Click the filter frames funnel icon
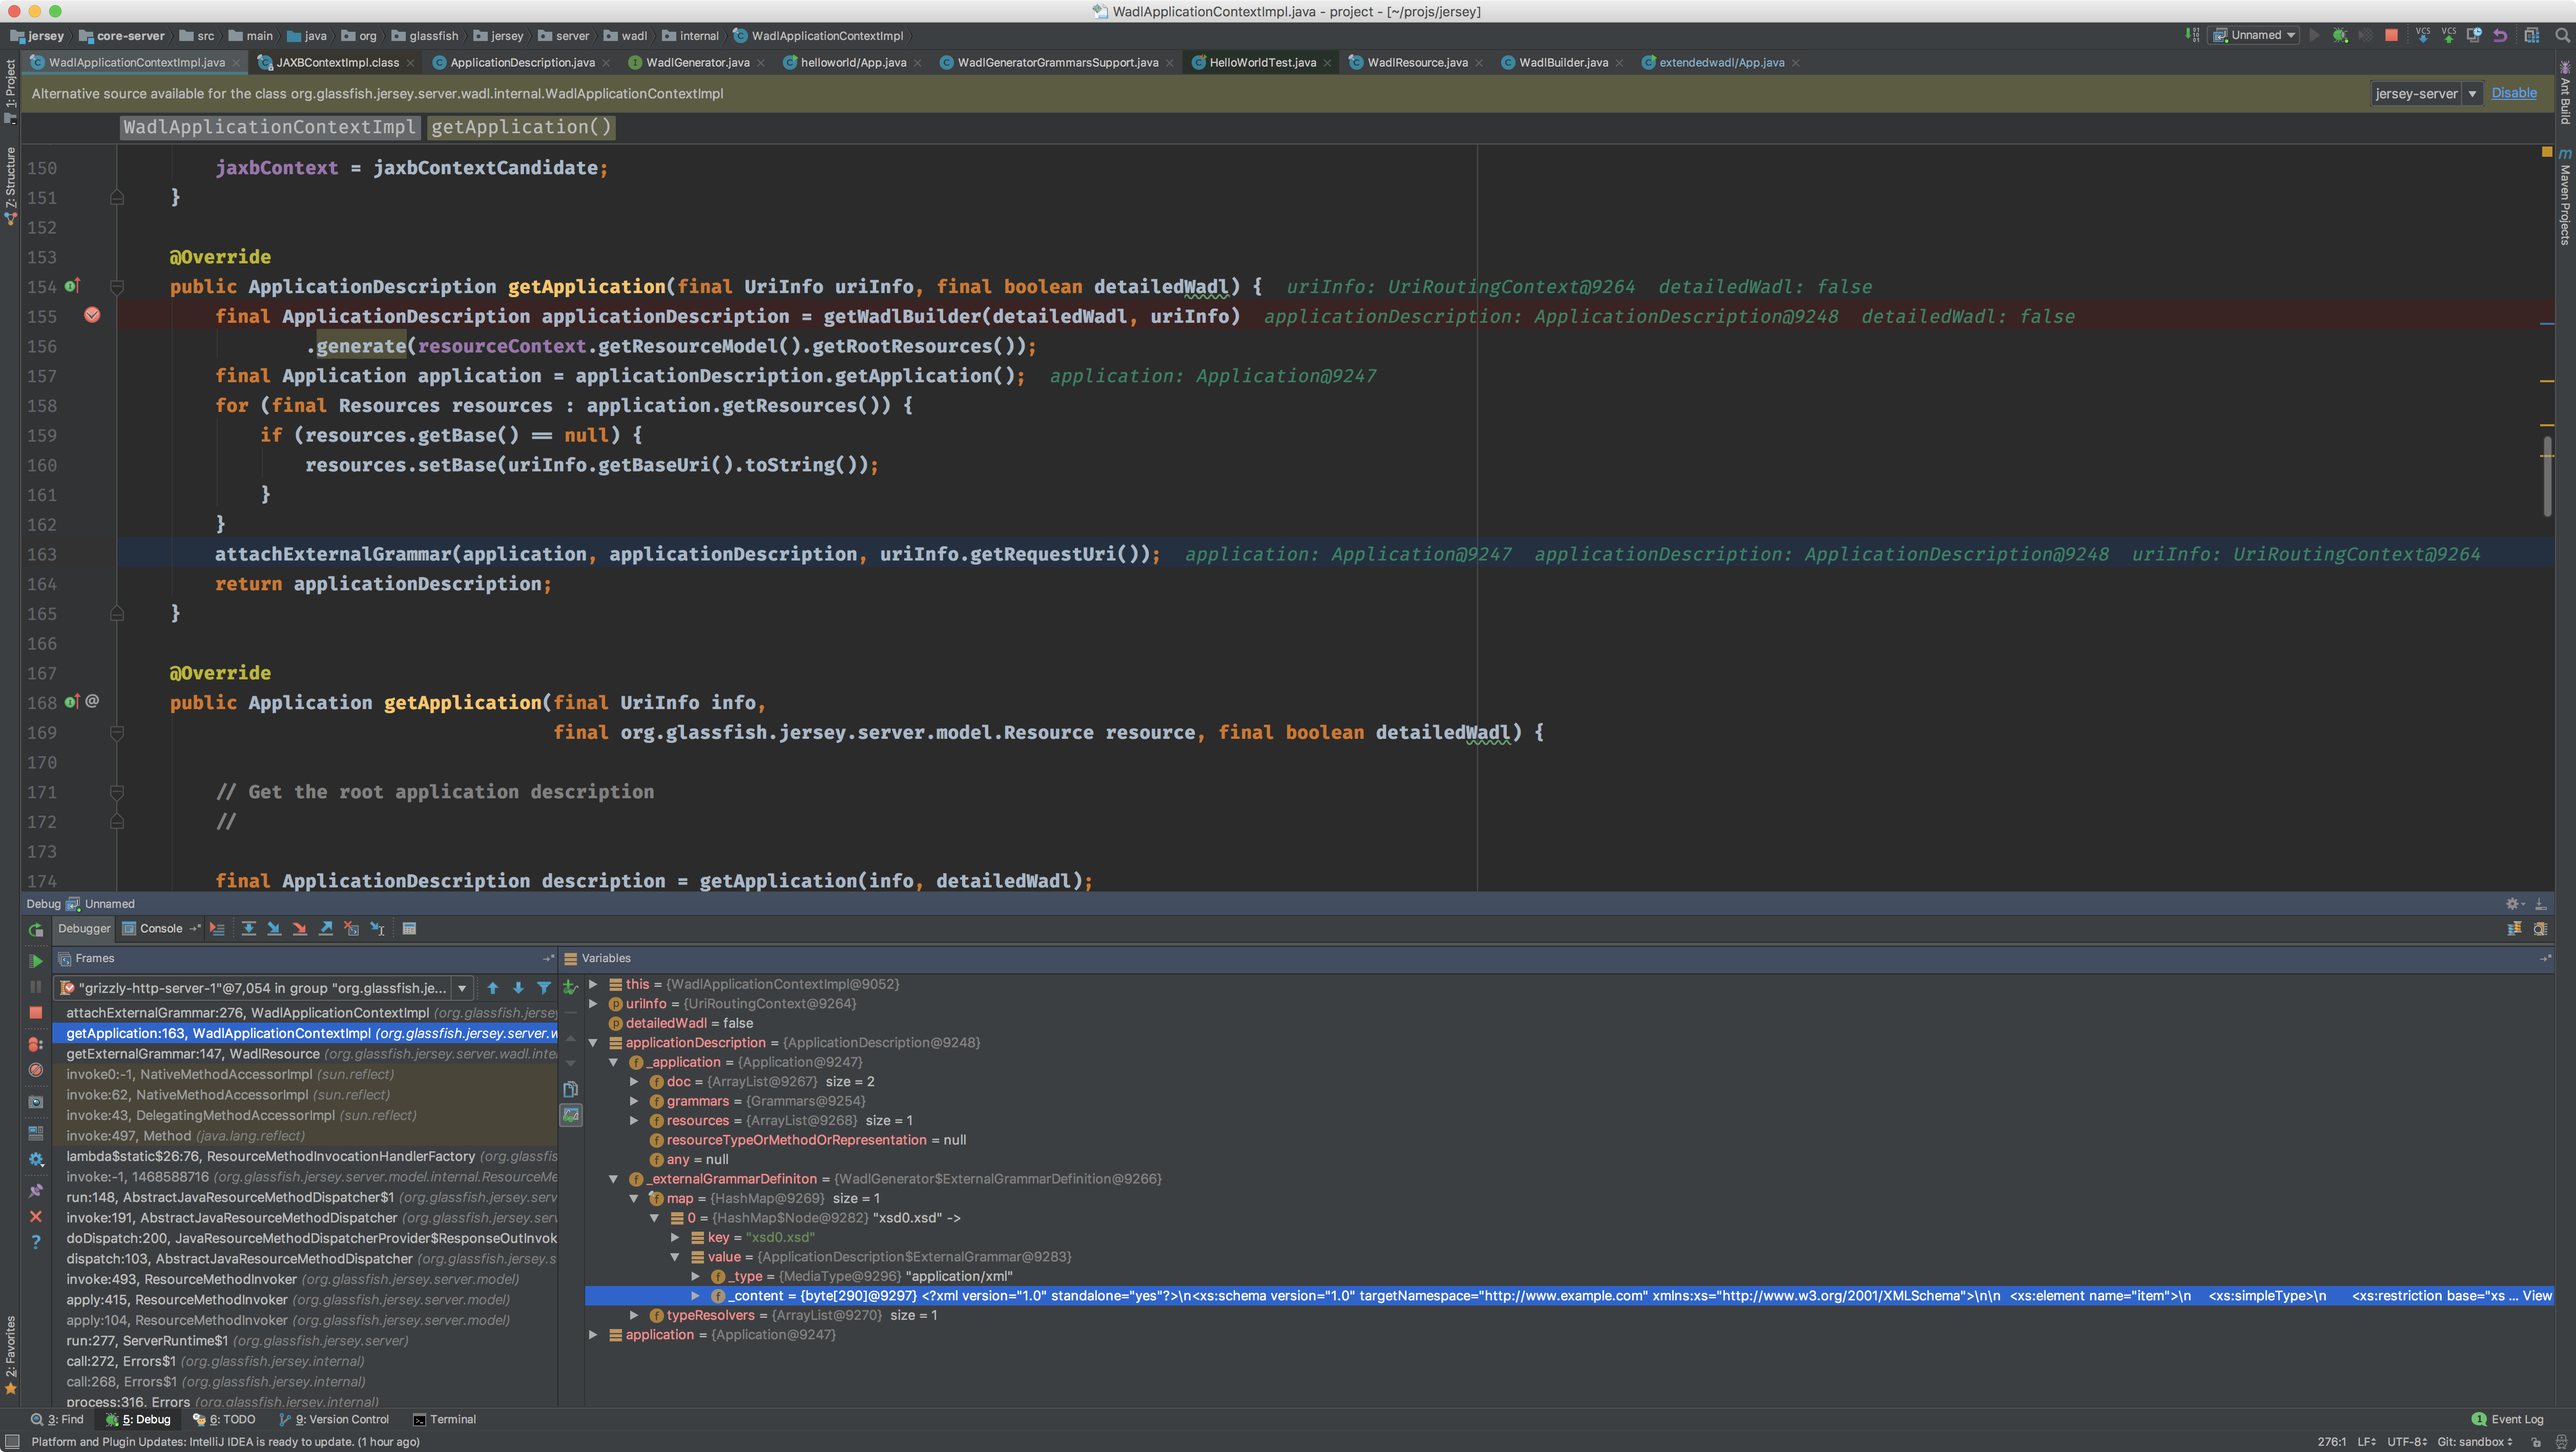The width and height of the screenshot is (2576, 1452). (x=544, y=988)
